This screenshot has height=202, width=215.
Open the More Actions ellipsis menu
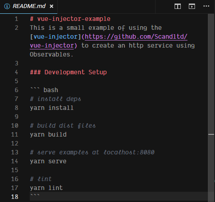pos(206,6)
